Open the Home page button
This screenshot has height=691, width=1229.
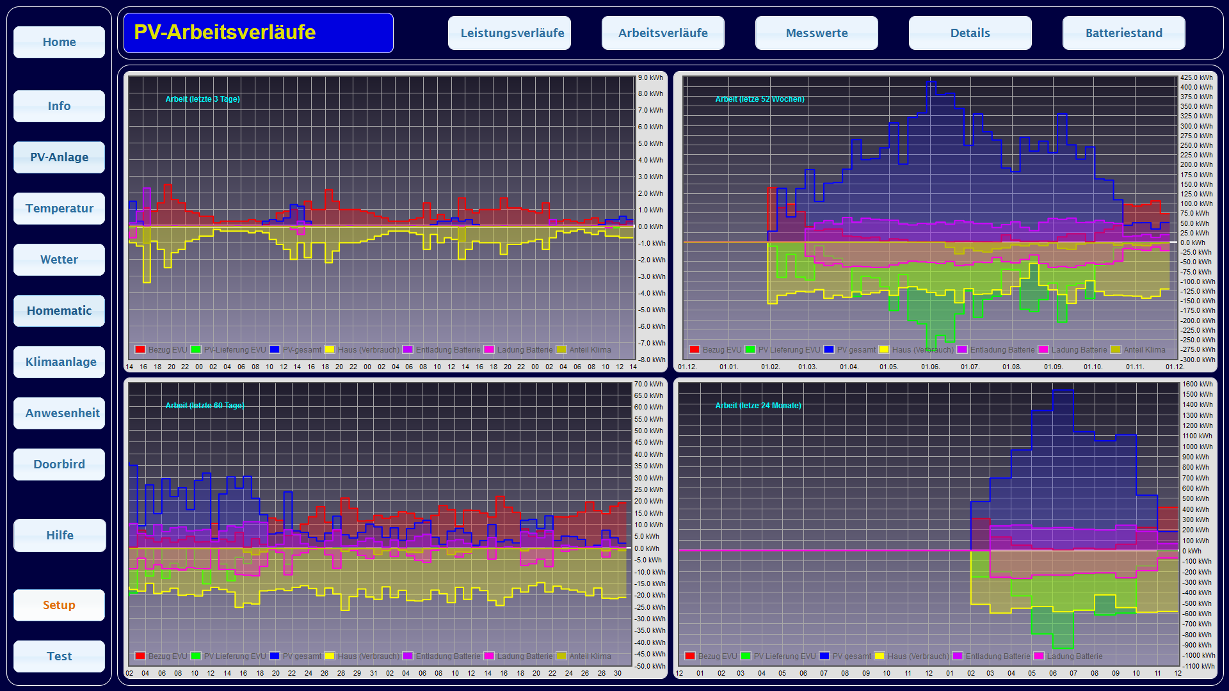pyautogui.click(x=59, y=42)
